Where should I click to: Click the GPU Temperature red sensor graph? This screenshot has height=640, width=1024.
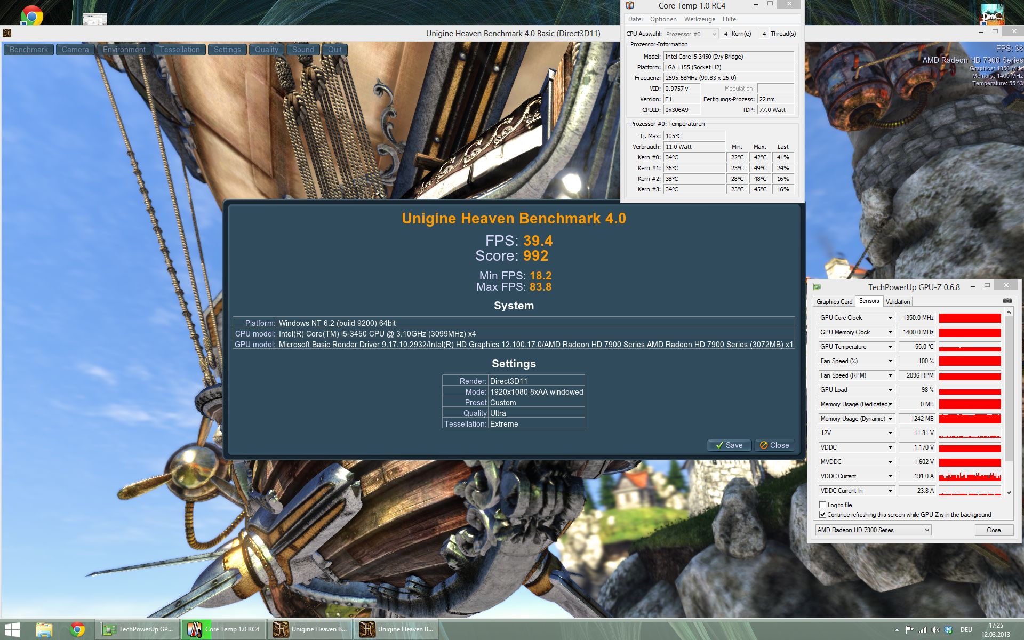pyautogui.click(x=970, y=347)
